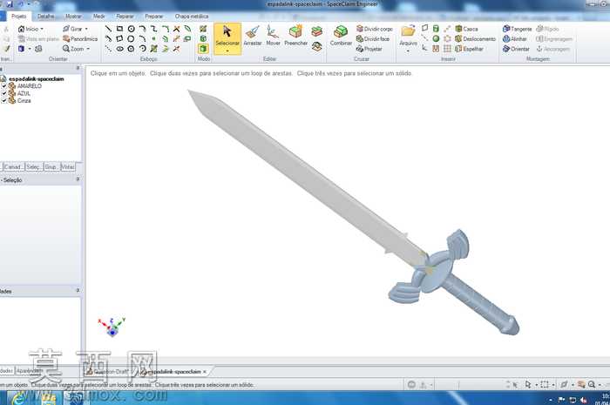Select the Cinza component in tree
This screenshot has height=405, width=610.
point(24,101)
